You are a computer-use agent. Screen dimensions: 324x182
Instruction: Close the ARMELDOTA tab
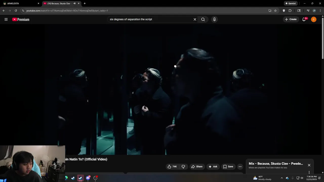click(x=38, y=4)
